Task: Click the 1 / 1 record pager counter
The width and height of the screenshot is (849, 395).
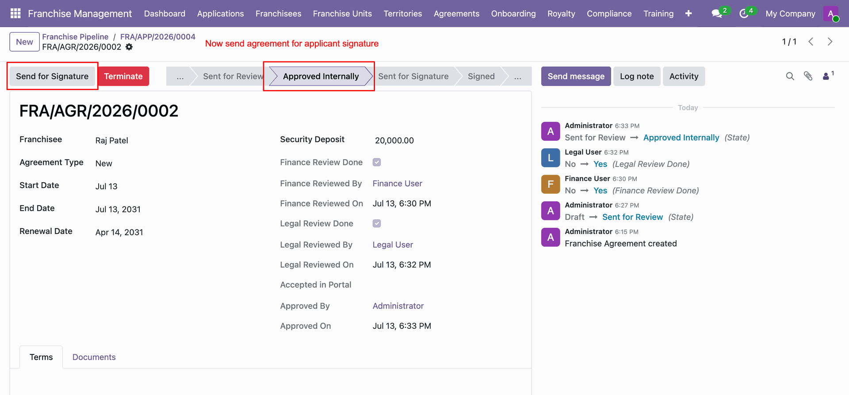Action: tap(789, 41)
